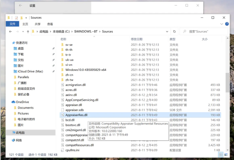Viewport: 234px width, 160px height.
Task: Select the sv-se folder icon
Action: [x=62, y=45]
